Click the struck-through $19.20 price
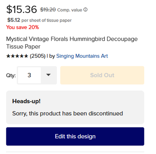The height and width of the screenshot is (154, 156). click(x=48, y=10)
